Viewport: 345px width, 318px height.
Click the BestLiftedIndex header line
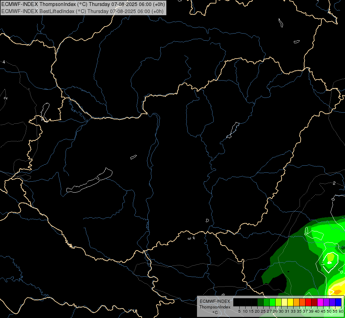(x=82, y=11)
